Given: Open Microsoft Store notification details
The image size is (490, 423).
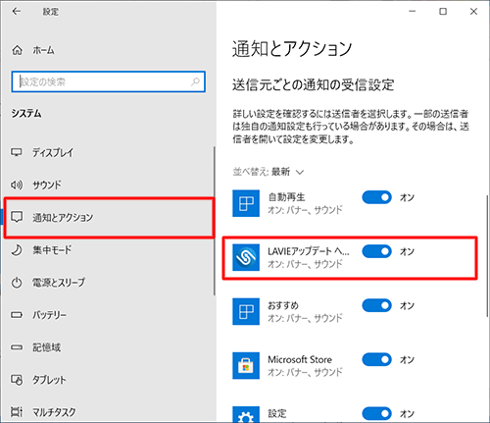Looking at the screenshot, I should (x=305, y=365).
